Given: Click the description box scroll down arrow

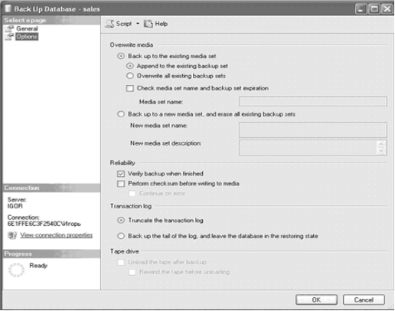Looking at the screenshot, I should tap(381, 151).
